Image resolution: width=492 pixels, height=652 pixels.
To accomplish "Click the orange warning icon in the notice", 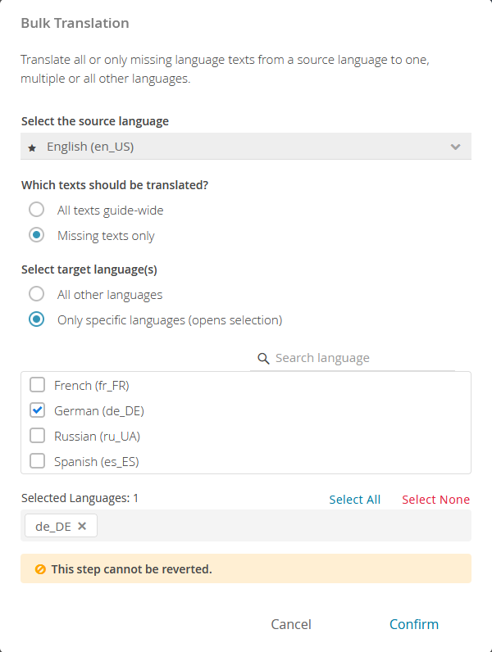I will tap(40, 568).
